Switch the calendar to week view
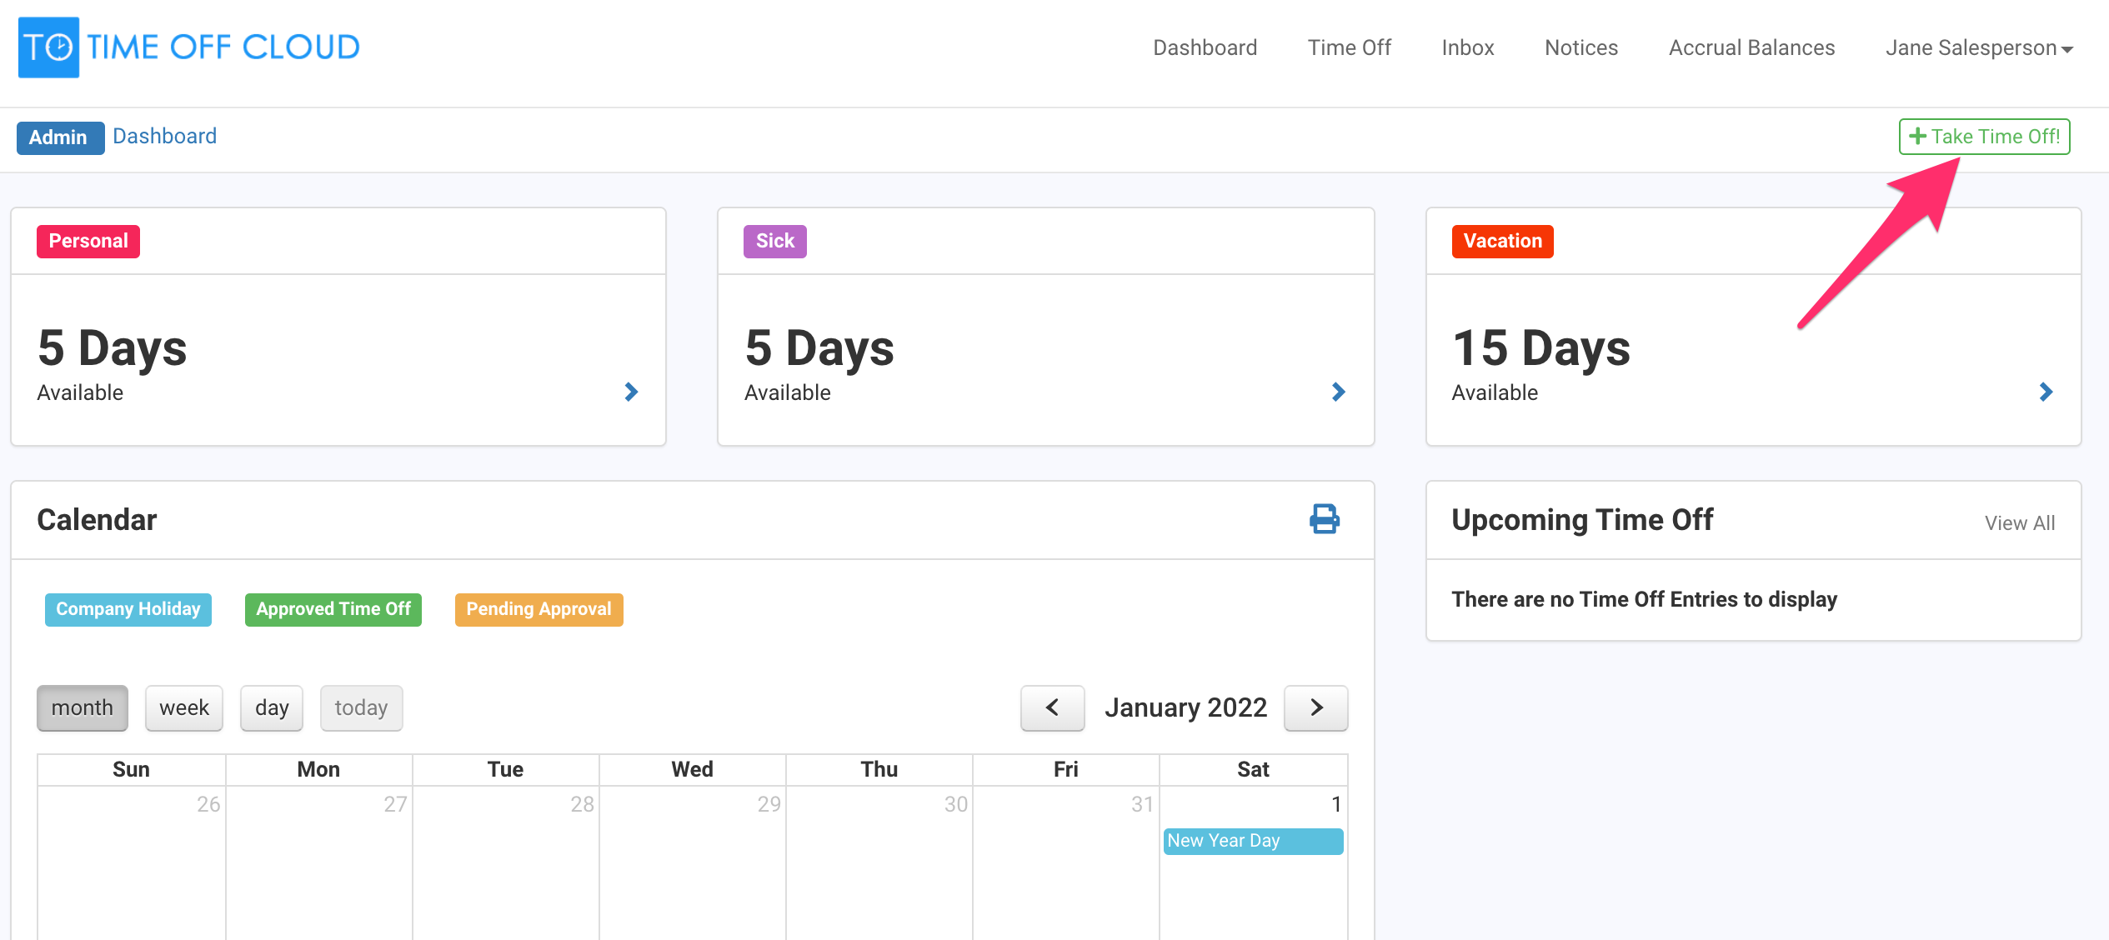Screen dimensions: 2109x940 tap(183, 707)
